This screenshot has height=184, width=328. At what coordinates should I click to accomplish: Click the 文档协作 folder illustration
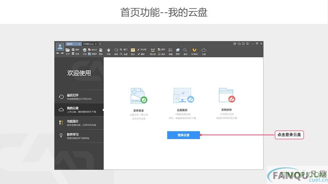click(227, 95)
